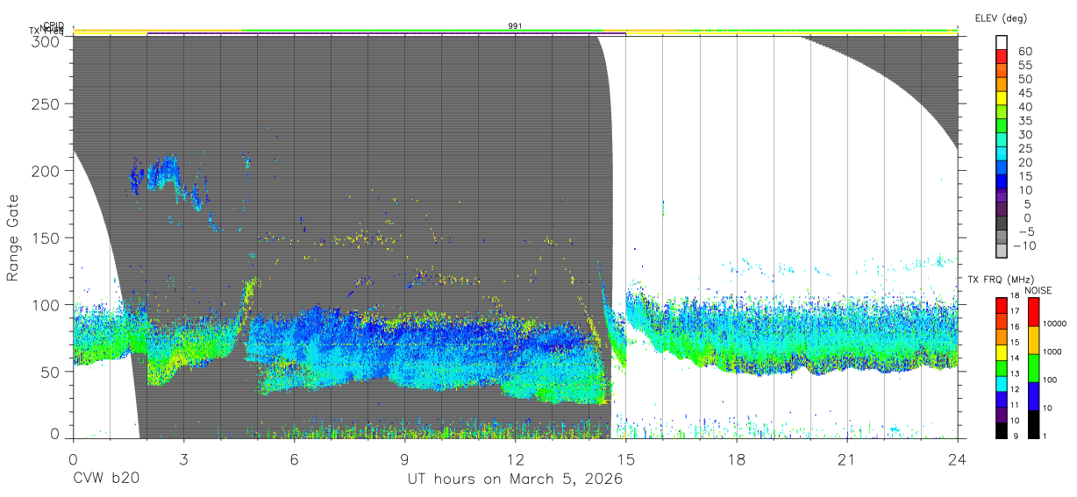Click the '30' label on the ELEV scale
Image resolution: width=1077 pixels, height=497 pixels.
(x=1024, y=134)
